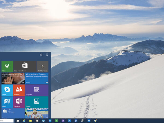The height and width of the screenshot is (123, 164).
Task: Expand Start menu to full screen
Action: (47, 55)
